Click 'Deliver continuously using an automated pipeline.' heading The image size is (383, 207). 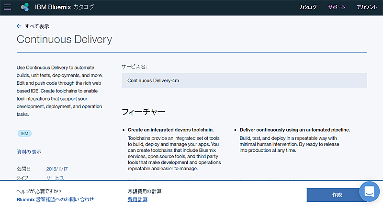tap(294, 130)
